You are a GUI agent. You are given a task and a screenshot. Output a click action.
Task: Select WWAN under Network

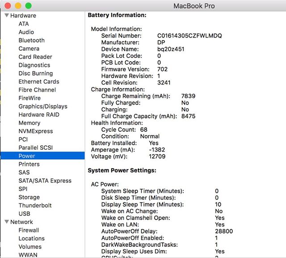[x=28, y=255]
